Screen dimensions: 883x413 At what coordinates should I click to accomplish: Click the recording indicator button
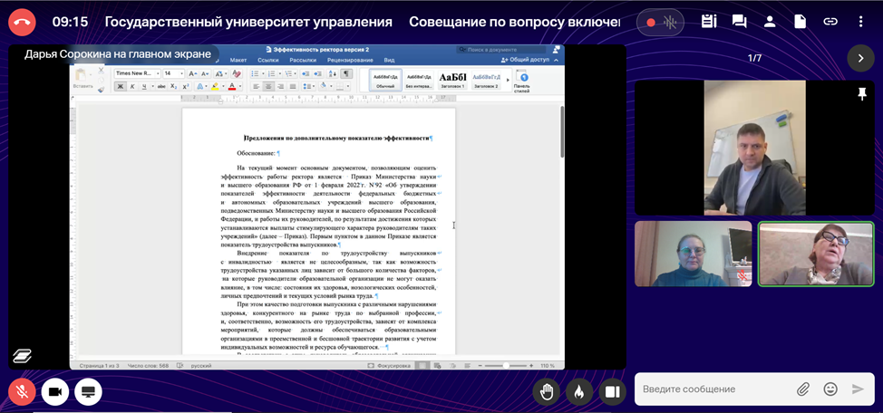[x=649, y=22]
